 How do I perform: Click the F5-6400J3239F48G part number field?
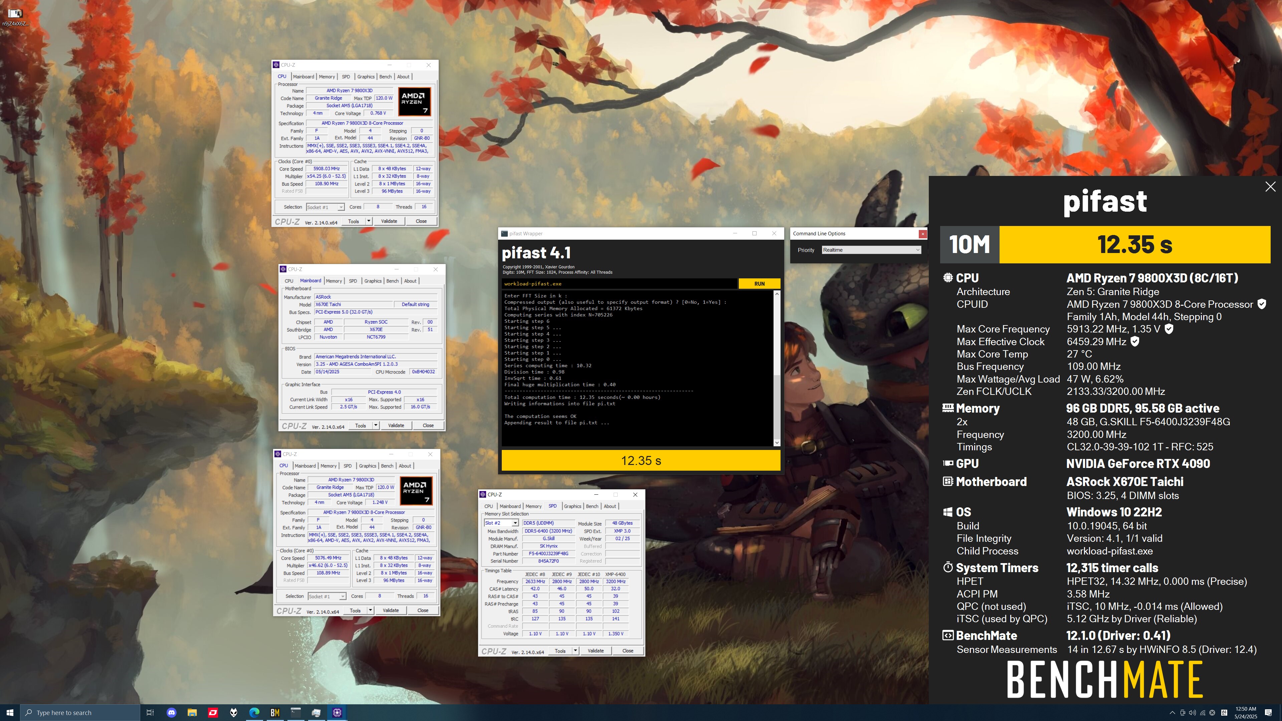548,553
